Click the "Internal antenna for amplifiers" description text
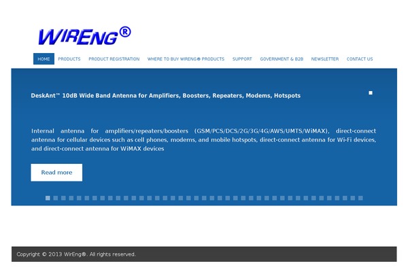The height and width of the screenshot is (272, 408). [x=203, y=140]
